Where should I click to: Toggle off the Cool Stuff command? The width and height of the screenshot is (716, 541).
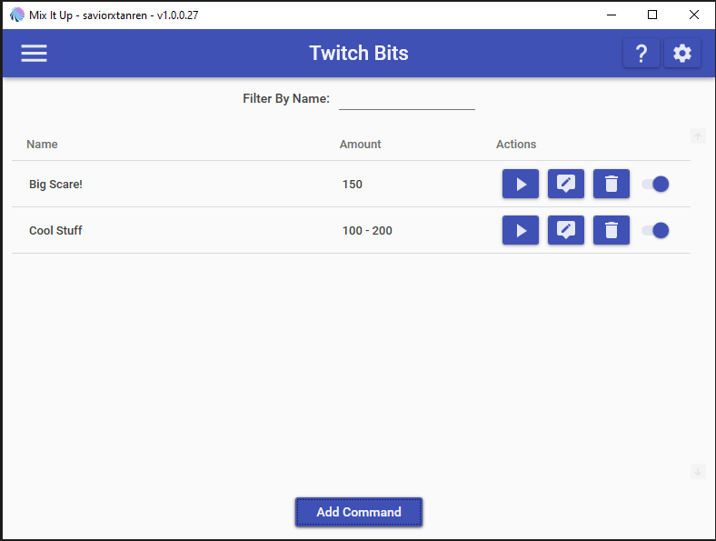(x=655, y=230)
